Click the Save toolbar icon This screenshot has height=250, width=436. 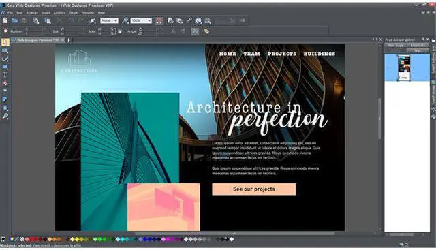tap(24, 20)
